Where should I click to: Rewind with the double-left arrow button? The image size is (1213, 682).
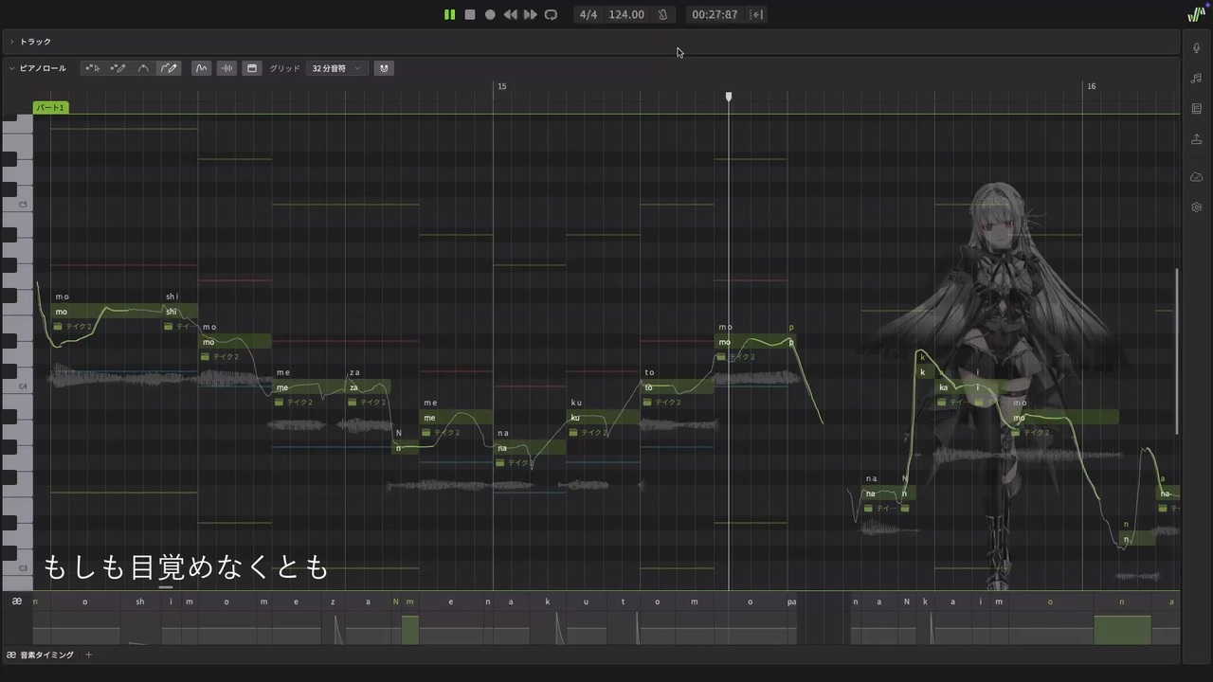[510, 14]
